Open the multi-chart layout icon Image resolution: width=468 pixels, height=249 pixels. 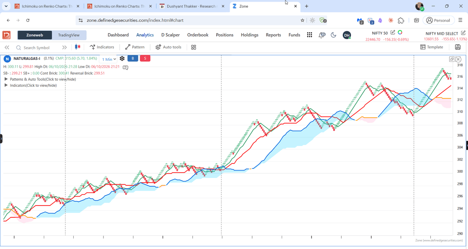click(193, 47)
